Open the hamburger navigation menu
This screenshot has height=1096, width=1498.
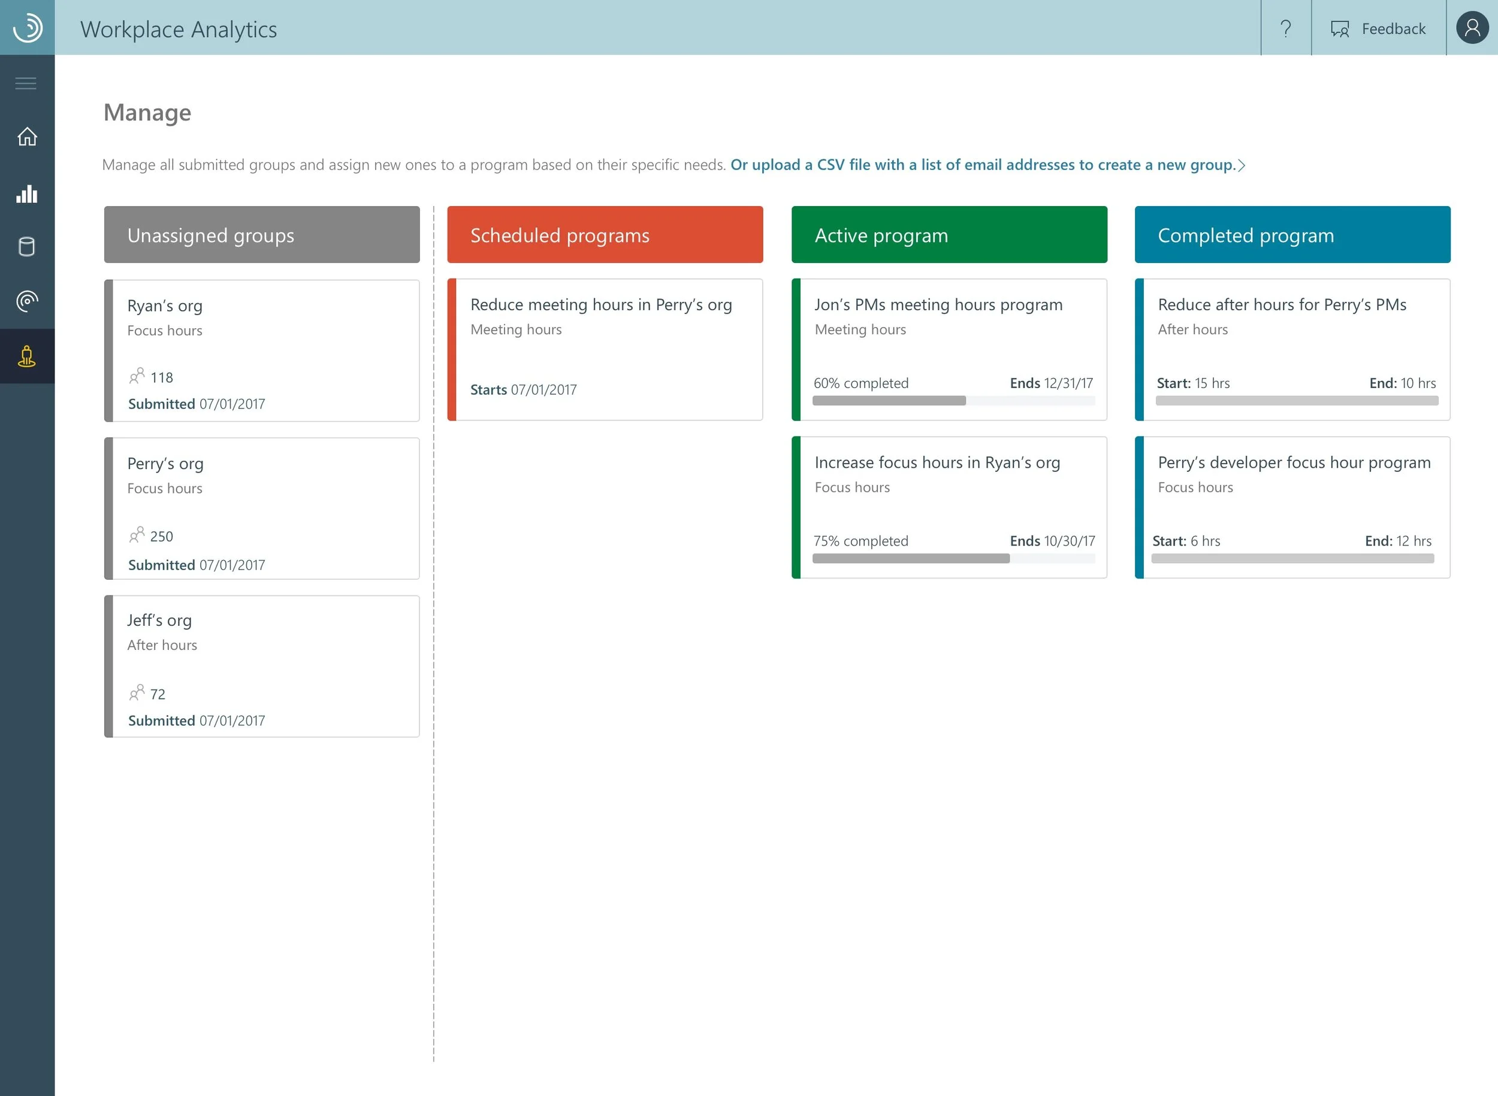click(x=26, y=83)
